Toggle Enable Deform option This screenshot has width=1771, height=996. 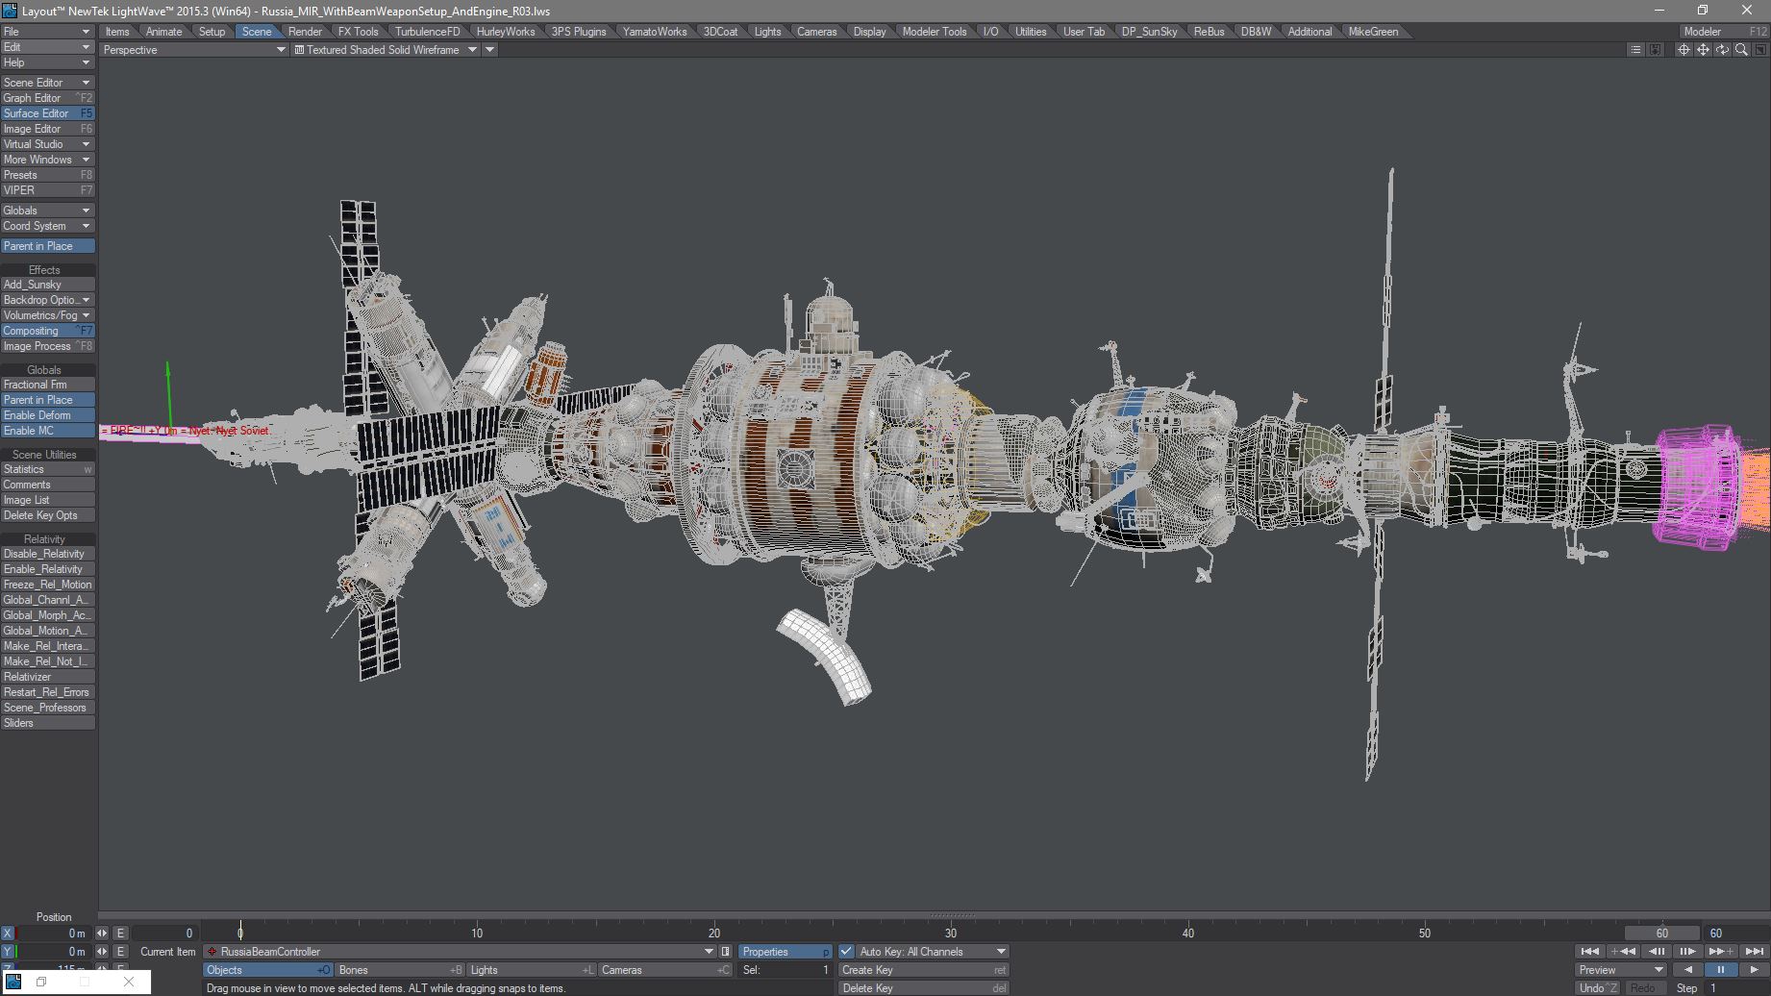47,415
